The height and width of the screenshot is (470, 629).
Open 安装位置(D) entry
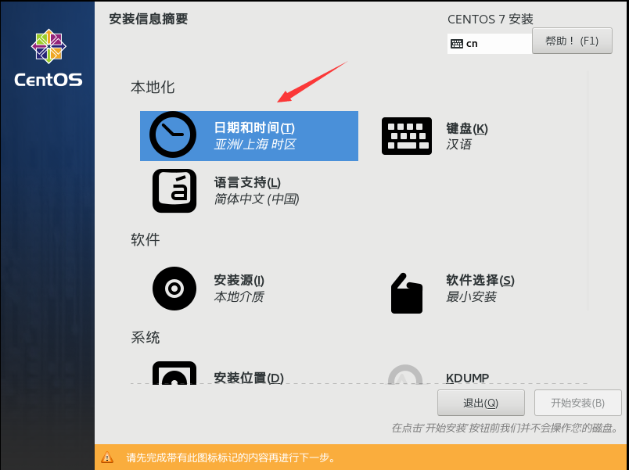pos(249,378)
